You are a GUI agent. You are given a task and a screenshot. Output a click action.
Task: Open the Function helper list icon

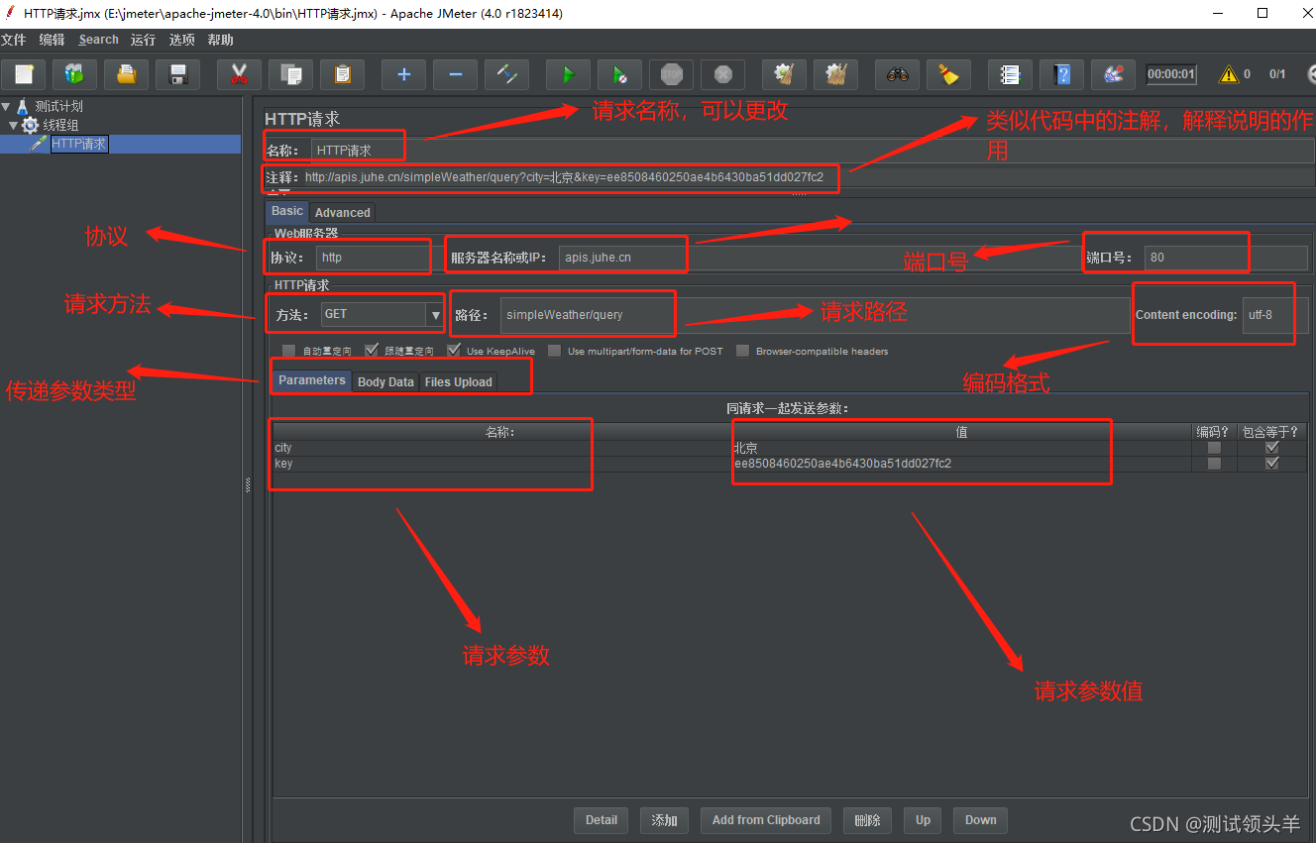point(1010,74)
